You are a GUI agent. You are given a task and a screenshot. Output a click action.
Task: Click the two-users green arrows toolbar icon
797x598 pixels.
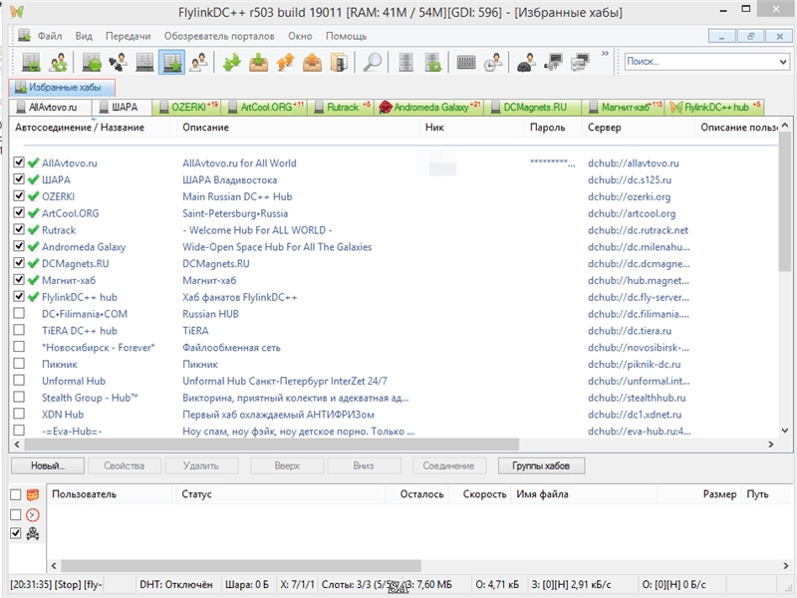click(x=58, y=62)
